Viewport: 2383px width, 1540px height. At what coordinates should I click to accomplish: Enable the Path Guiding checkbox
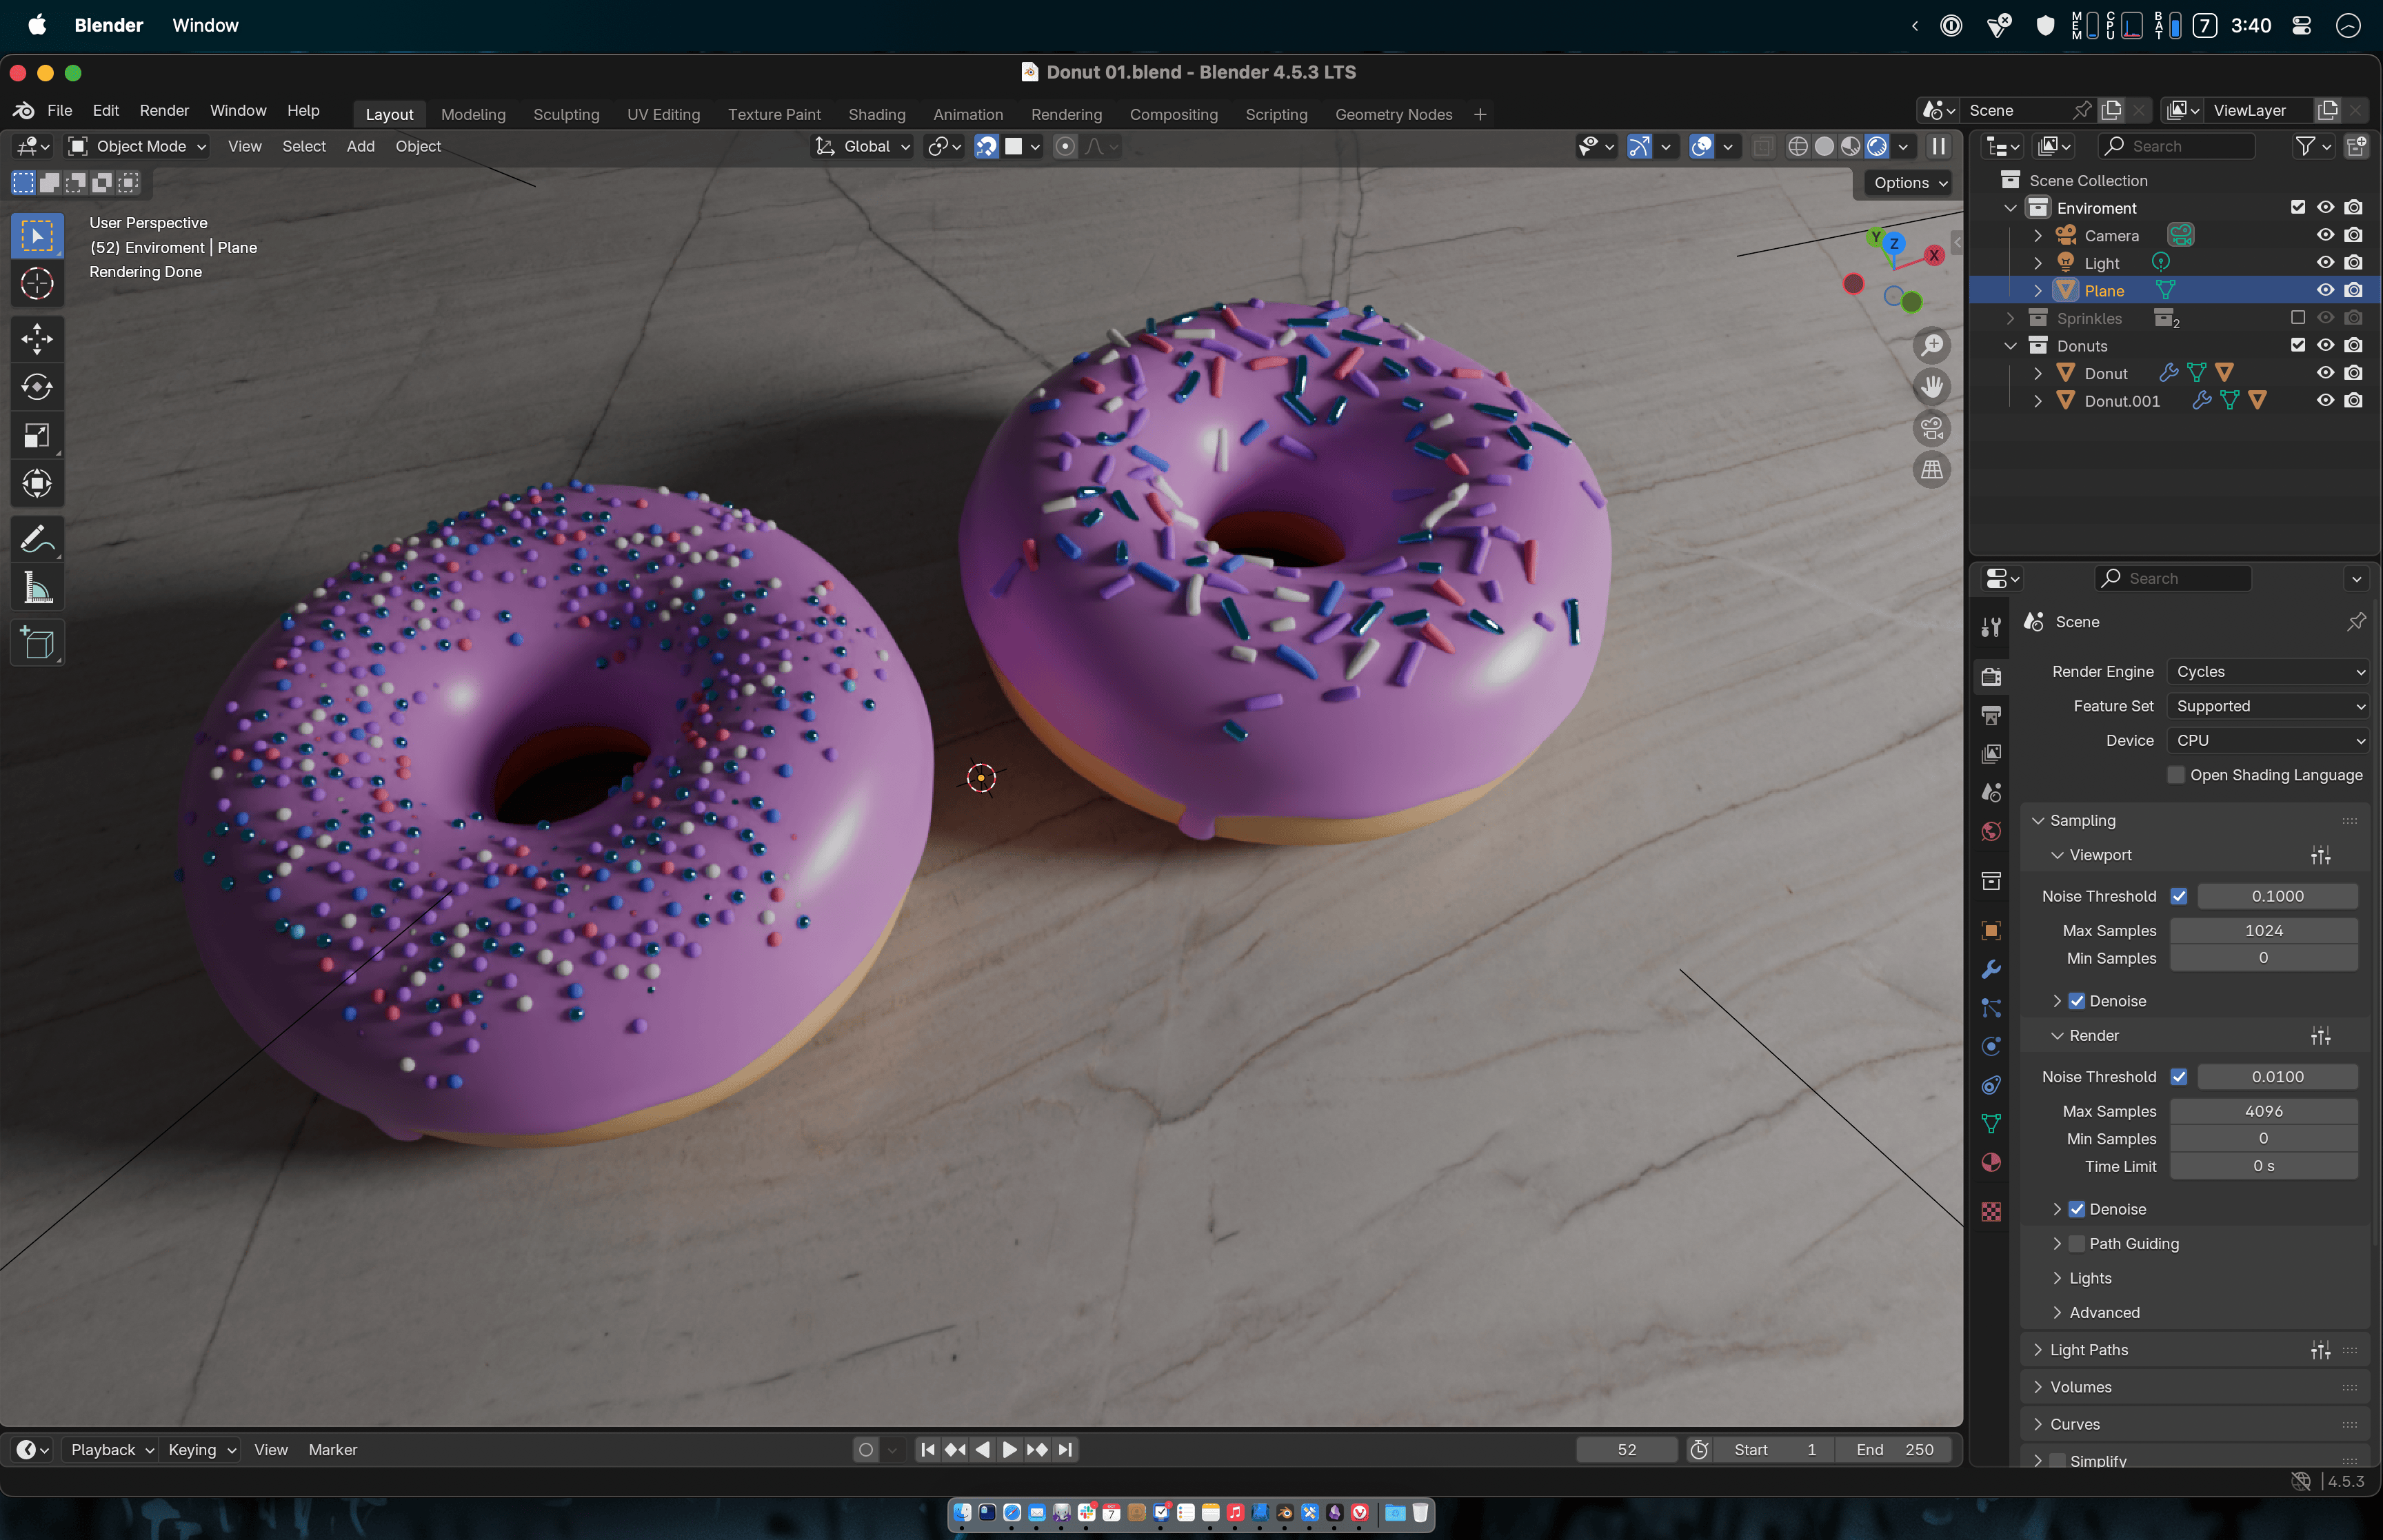point(2077,1244)
